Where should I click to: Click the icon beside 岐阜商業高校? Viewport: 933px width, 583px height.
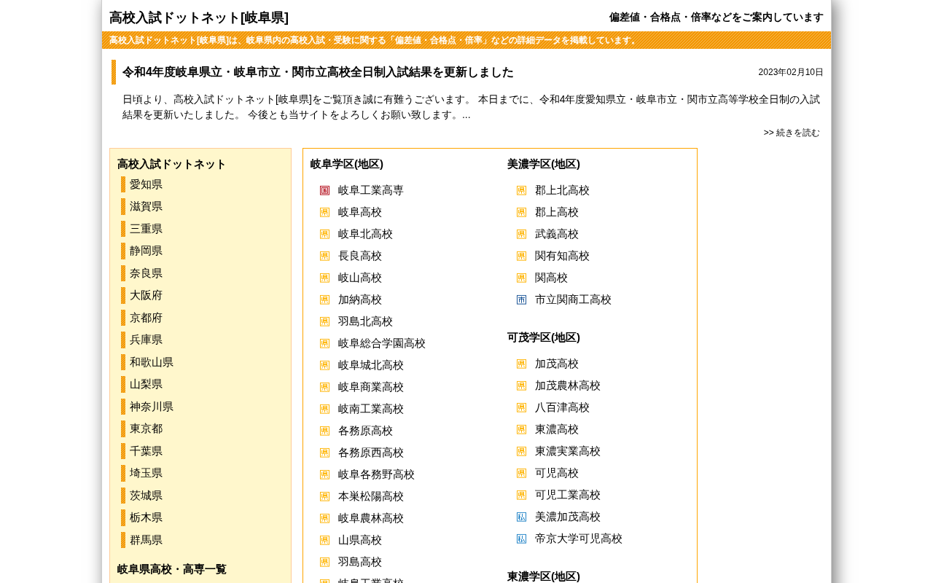coord(324,387)
